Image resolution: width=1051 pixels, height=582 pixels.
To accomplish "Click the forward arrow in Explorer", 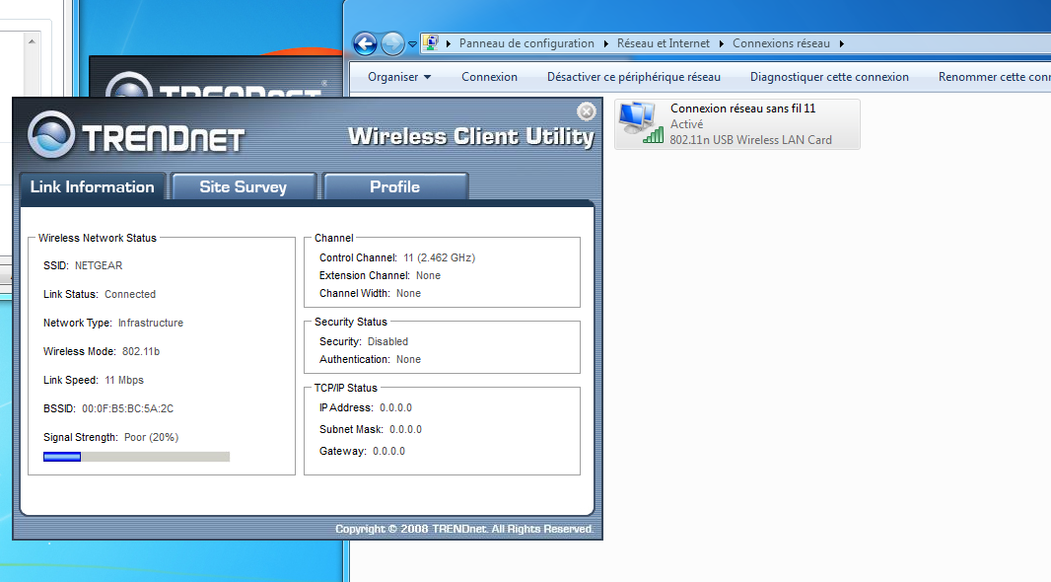I will click(x=392, y=44).
